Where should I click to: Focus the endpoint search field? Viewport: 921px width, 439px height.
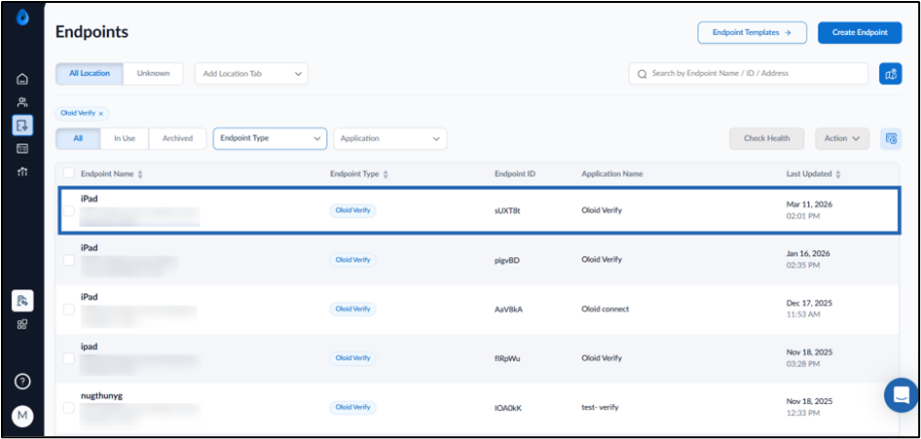pyautogui.click(x=749, y=73)
